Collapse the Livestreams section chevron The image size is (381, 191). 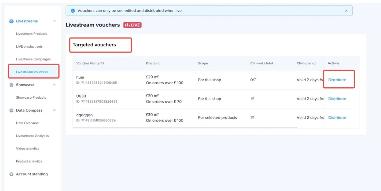tap(55, 21)
